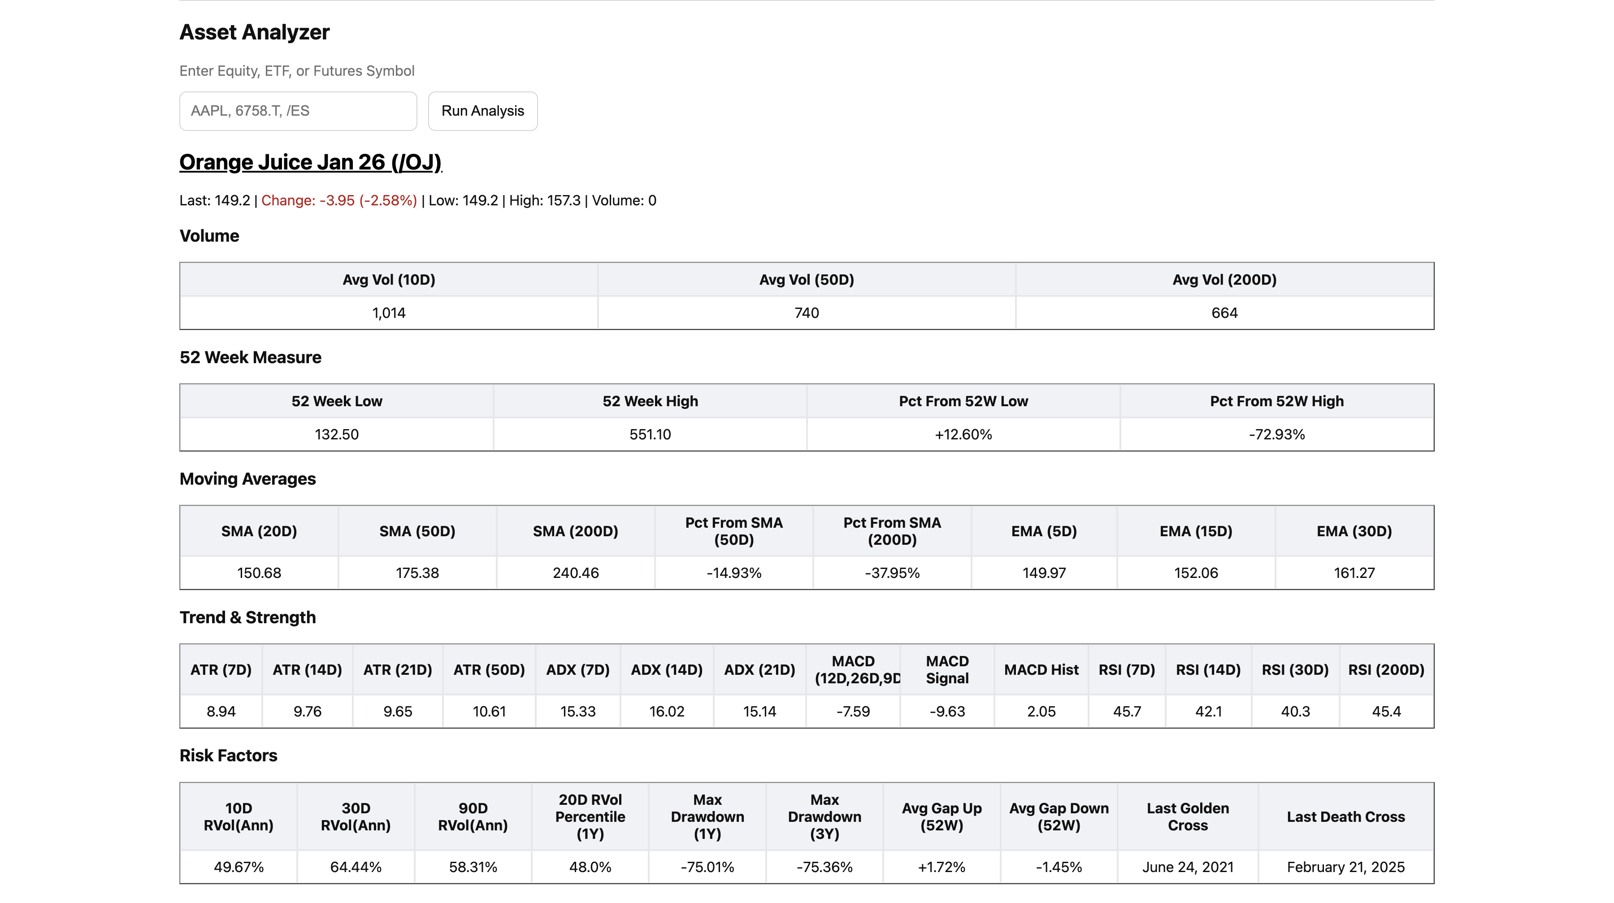1614x903 pixels.
Task: Select the 10D RVol value 49.67%
Action: pos(238,867)
